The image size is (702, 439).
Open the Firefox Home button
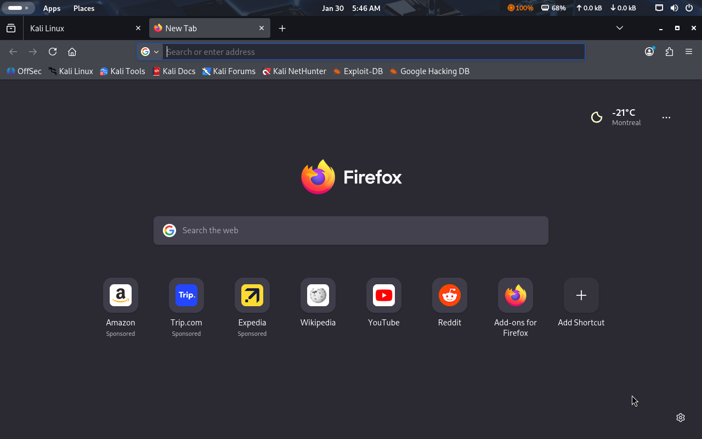72,52
